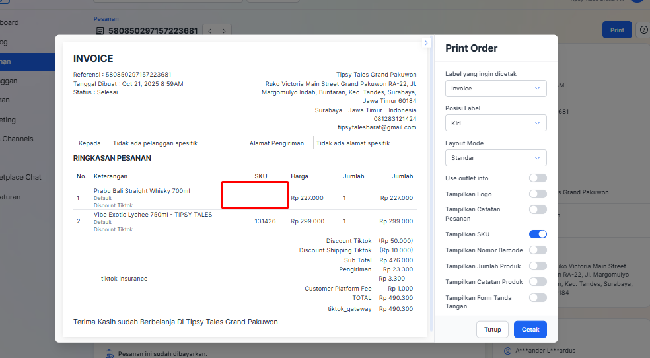Image resolution: width=650 pixels, height=358 pixels.
Task: Open the Label yang ingin dicetak dropdown
Action: [x=495, y=89]
